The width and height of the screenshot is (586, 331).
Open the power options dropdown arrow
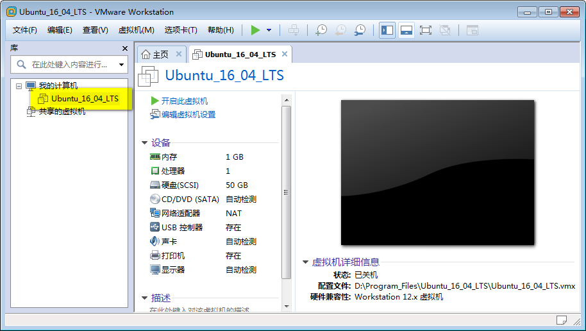(269, 30)
